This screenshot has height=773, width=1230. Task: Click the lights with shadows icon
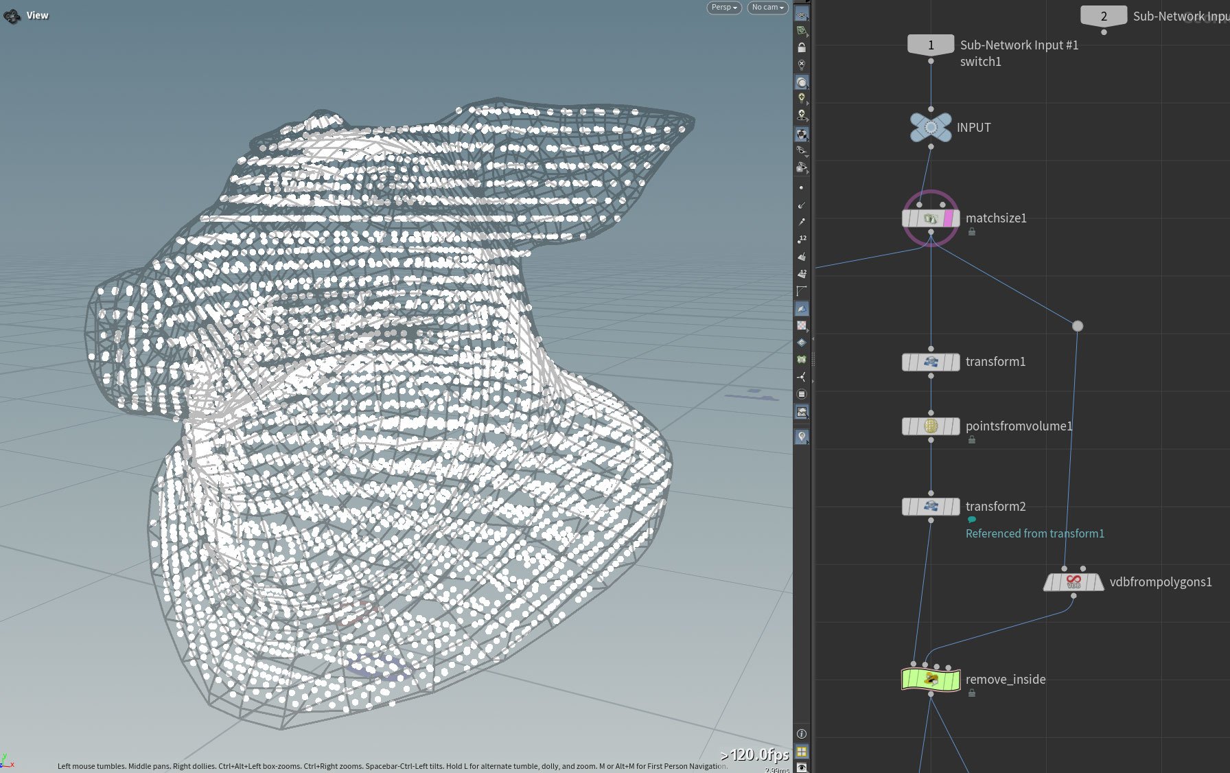[802, 115]
